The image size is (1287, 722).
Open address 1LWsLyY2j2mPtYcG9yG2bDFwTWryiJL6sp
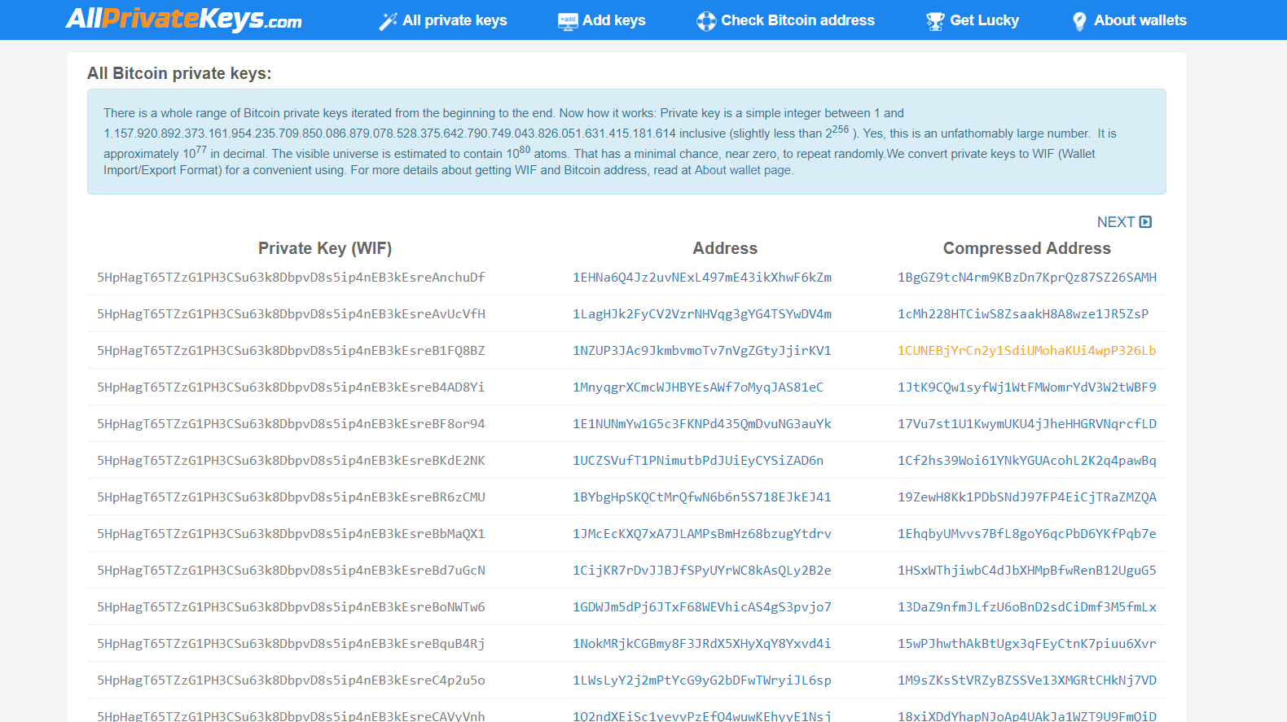(702, 680)
